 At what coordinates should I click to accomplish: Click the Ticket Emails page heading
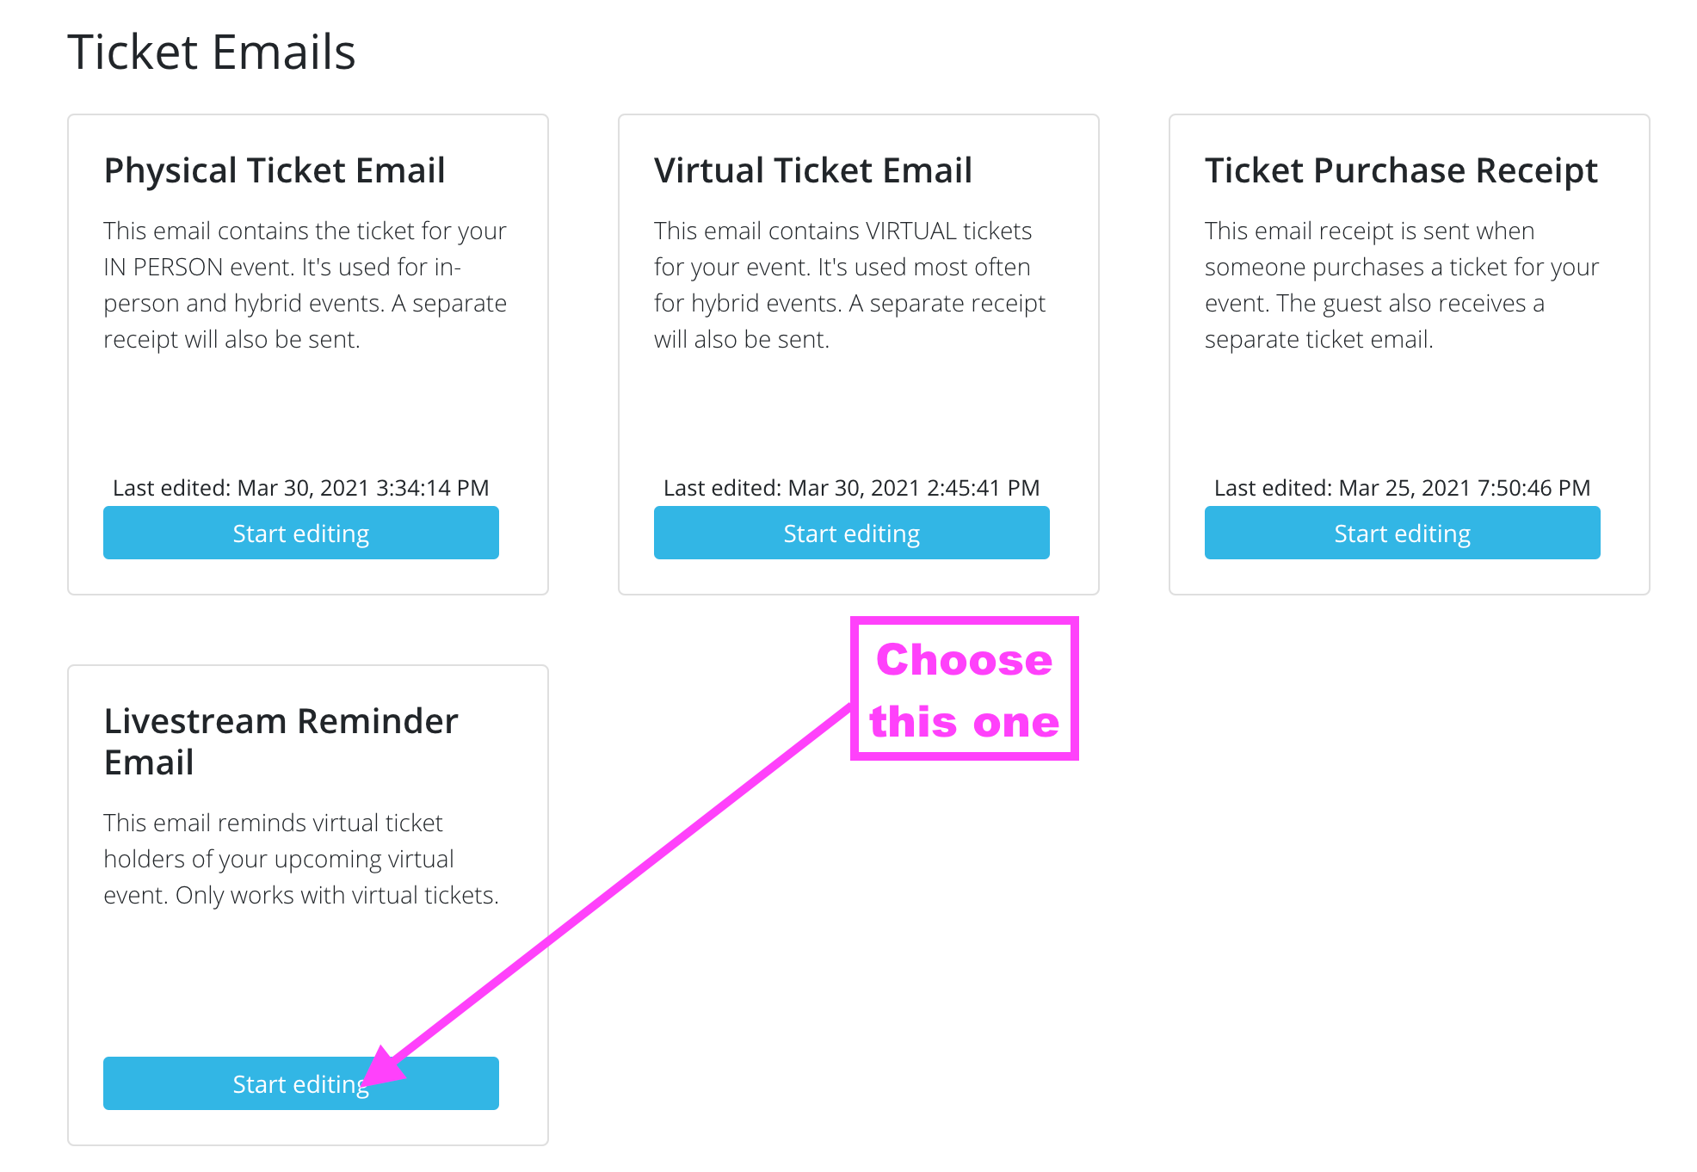click(x=212, y=52)
